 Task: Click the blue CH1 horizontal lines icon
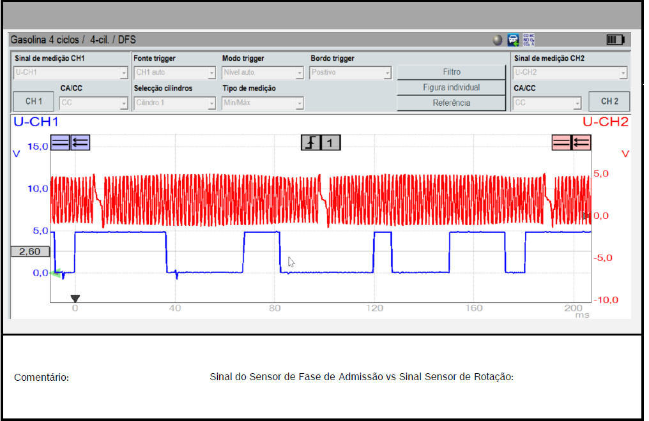point(60,142)
